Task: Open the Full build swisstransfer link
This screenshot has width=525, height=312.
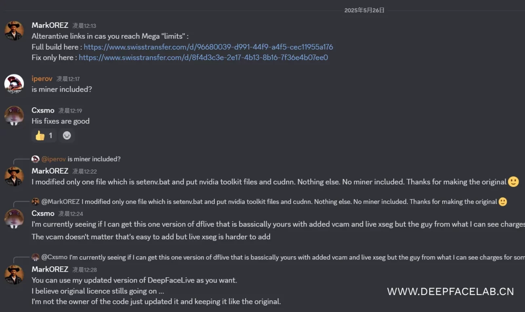Action: [x=208, y=47]
